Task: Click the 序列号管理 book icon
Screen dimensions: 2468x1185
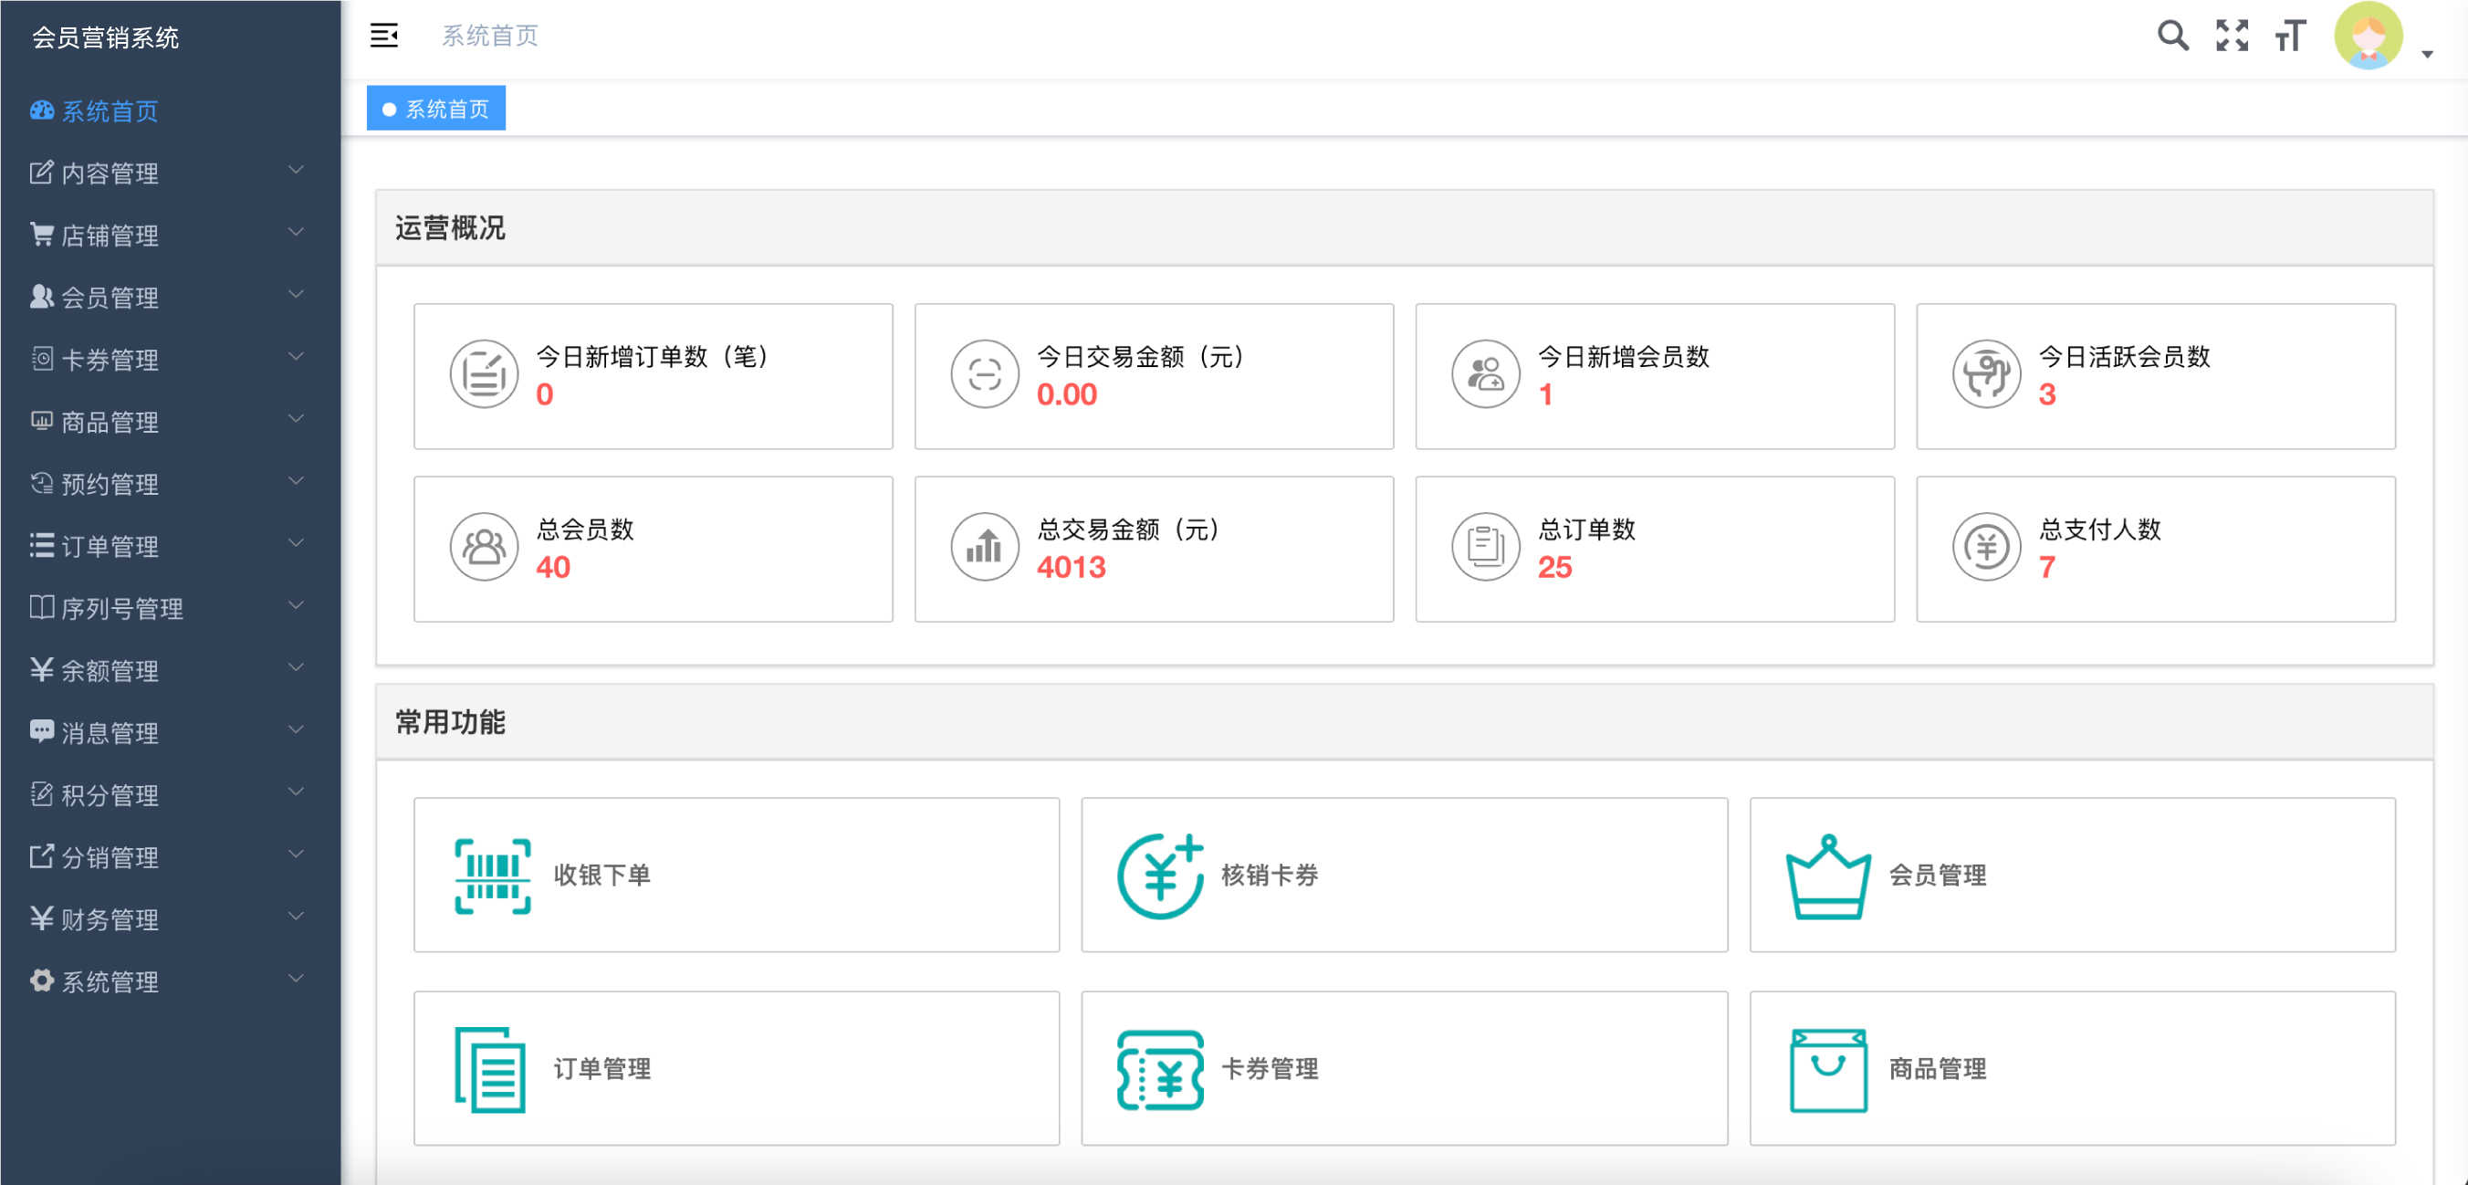Action: (x=41, y=606)
